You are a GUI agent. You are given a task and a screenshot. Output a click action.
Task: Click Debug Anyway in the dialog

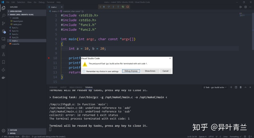[x=131, y=71]
